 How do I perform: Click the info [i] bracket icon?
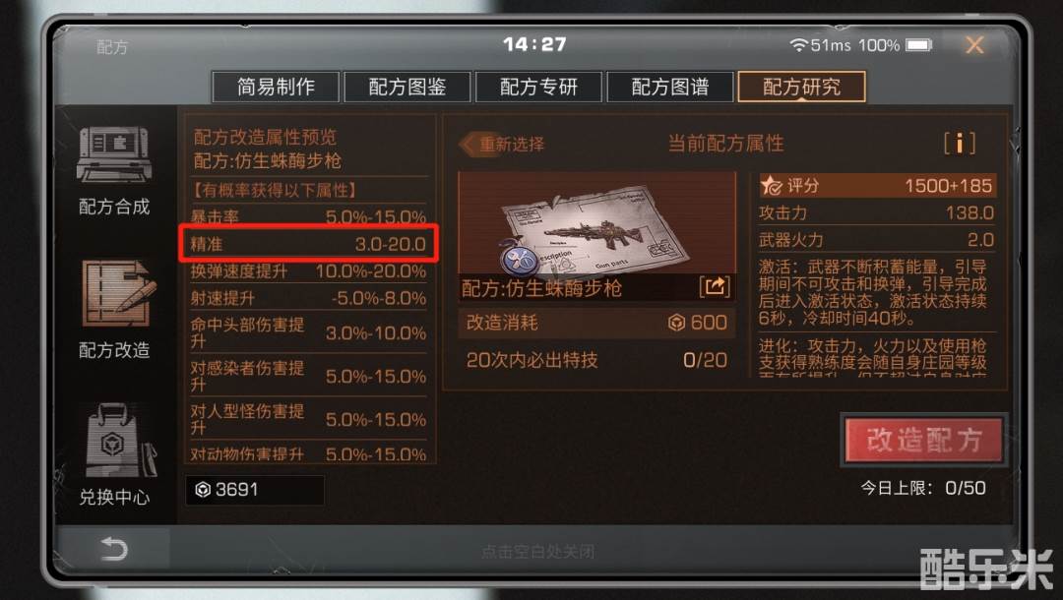(960, 143)
